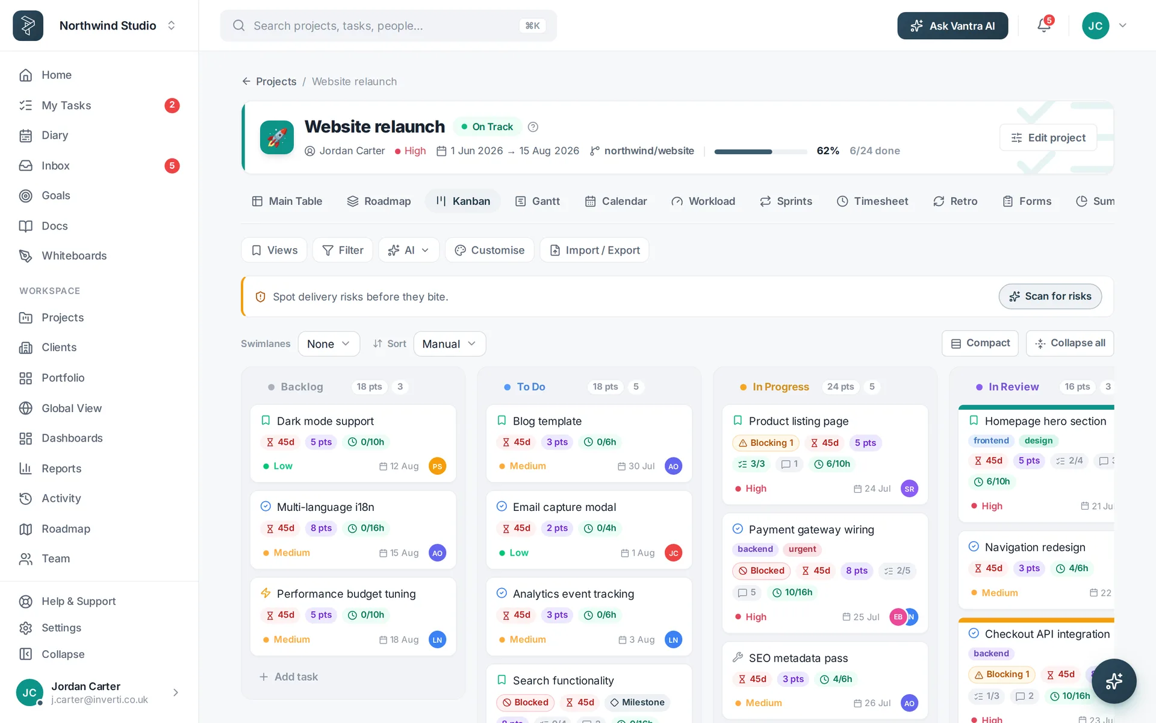
Task: Click the rocket project icon
Action: [277, 137]
